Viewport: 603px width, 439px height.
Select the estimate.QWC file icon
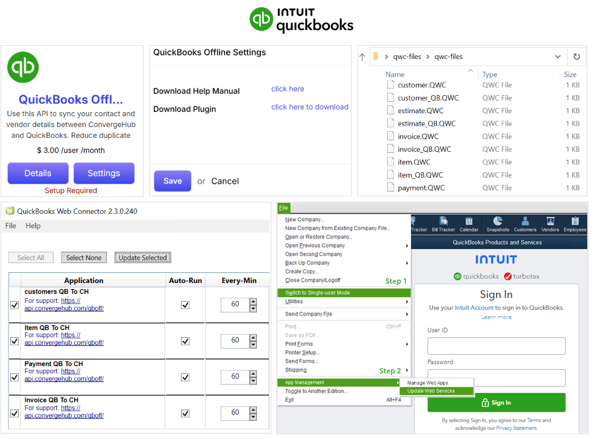pyautogui.click(x=390, y=111)
